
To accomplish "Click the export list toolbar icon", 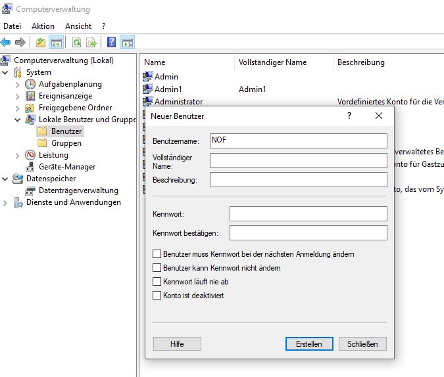I will pyautogui.click(x=91, y=43).
